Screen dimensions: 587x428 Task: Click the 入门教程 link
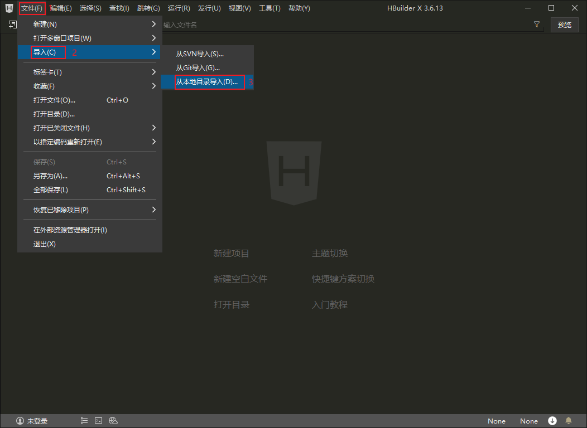click(x=329, y=305)
